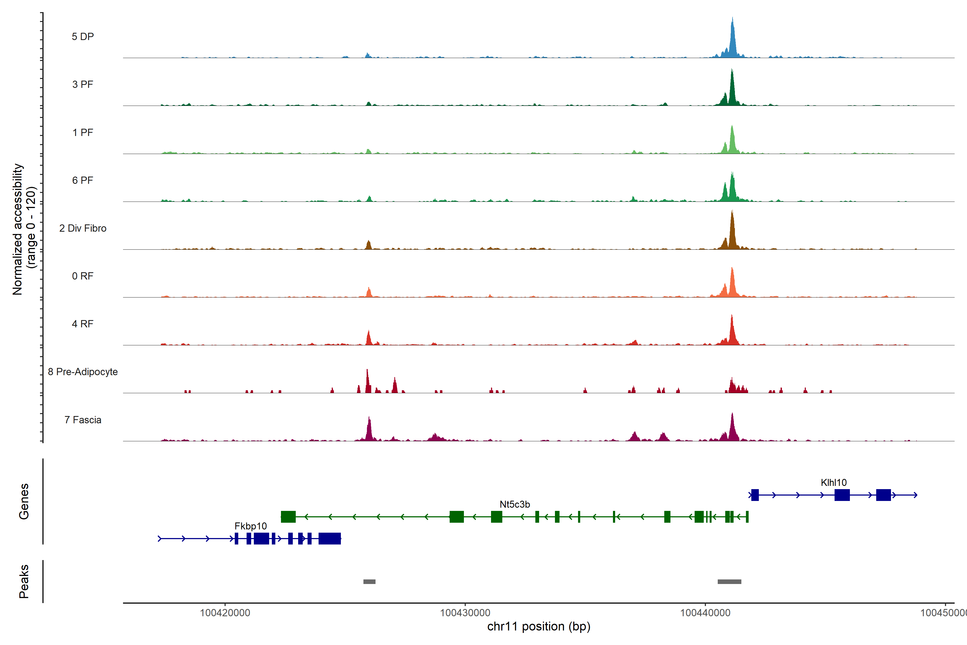Screen dimensions: 967x645
Task: Click the tall blue 5 DP peak
Action: click(x=732, y=41)
